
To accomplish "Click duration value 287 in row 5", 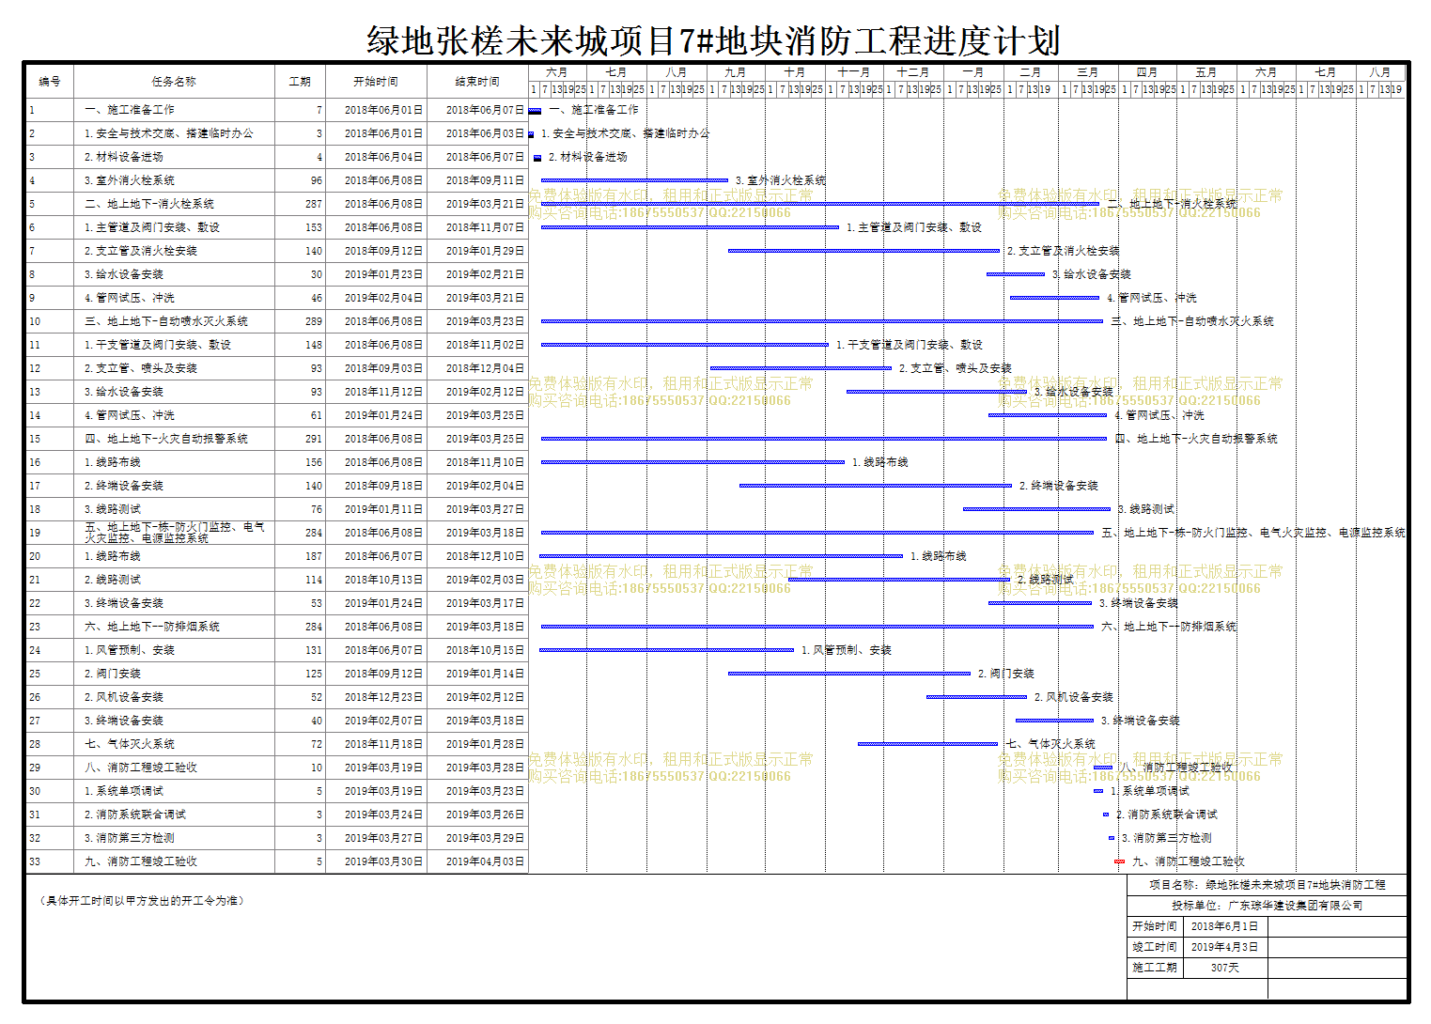I will point(314,204).
